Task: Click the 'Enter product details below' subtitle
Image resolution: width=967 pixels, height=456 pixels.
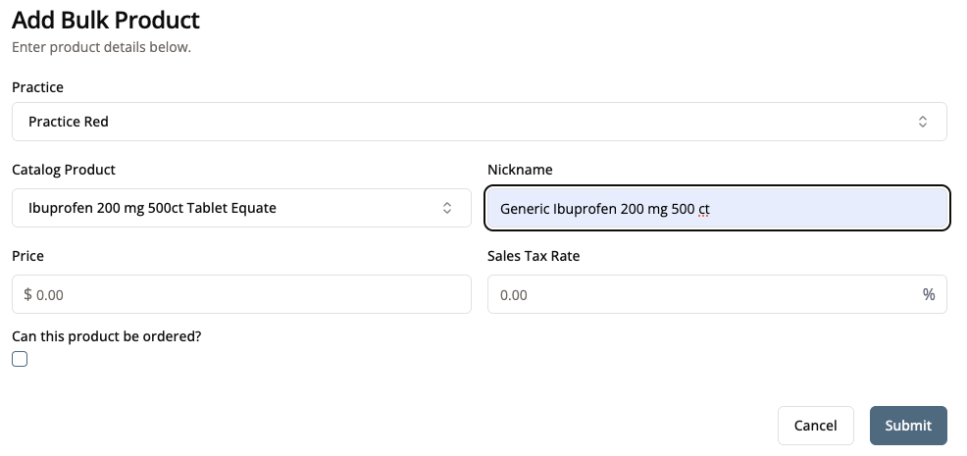Action: pos(101,47)
